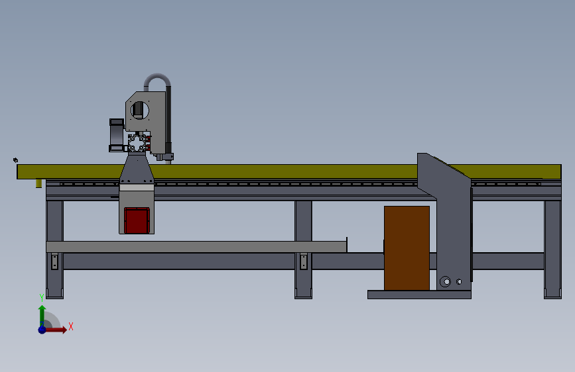Select the aluminium extrusion profile cross-section
The image size is (575, 372).
(x=137, y=143)
